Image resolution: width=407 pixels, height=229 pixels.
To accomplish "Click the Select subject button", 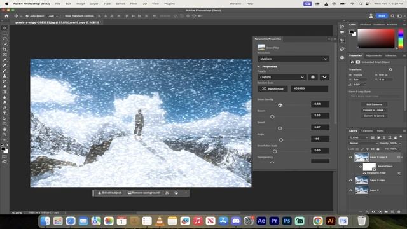I will [109, 193].
